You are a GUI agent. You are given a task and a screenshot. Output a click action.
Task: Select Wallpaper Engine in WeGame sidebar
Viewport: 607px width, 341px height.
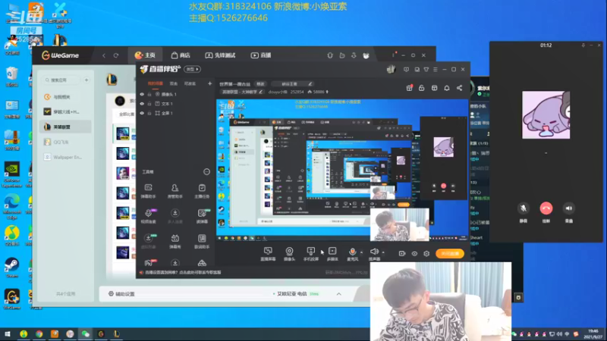[65, 157]
